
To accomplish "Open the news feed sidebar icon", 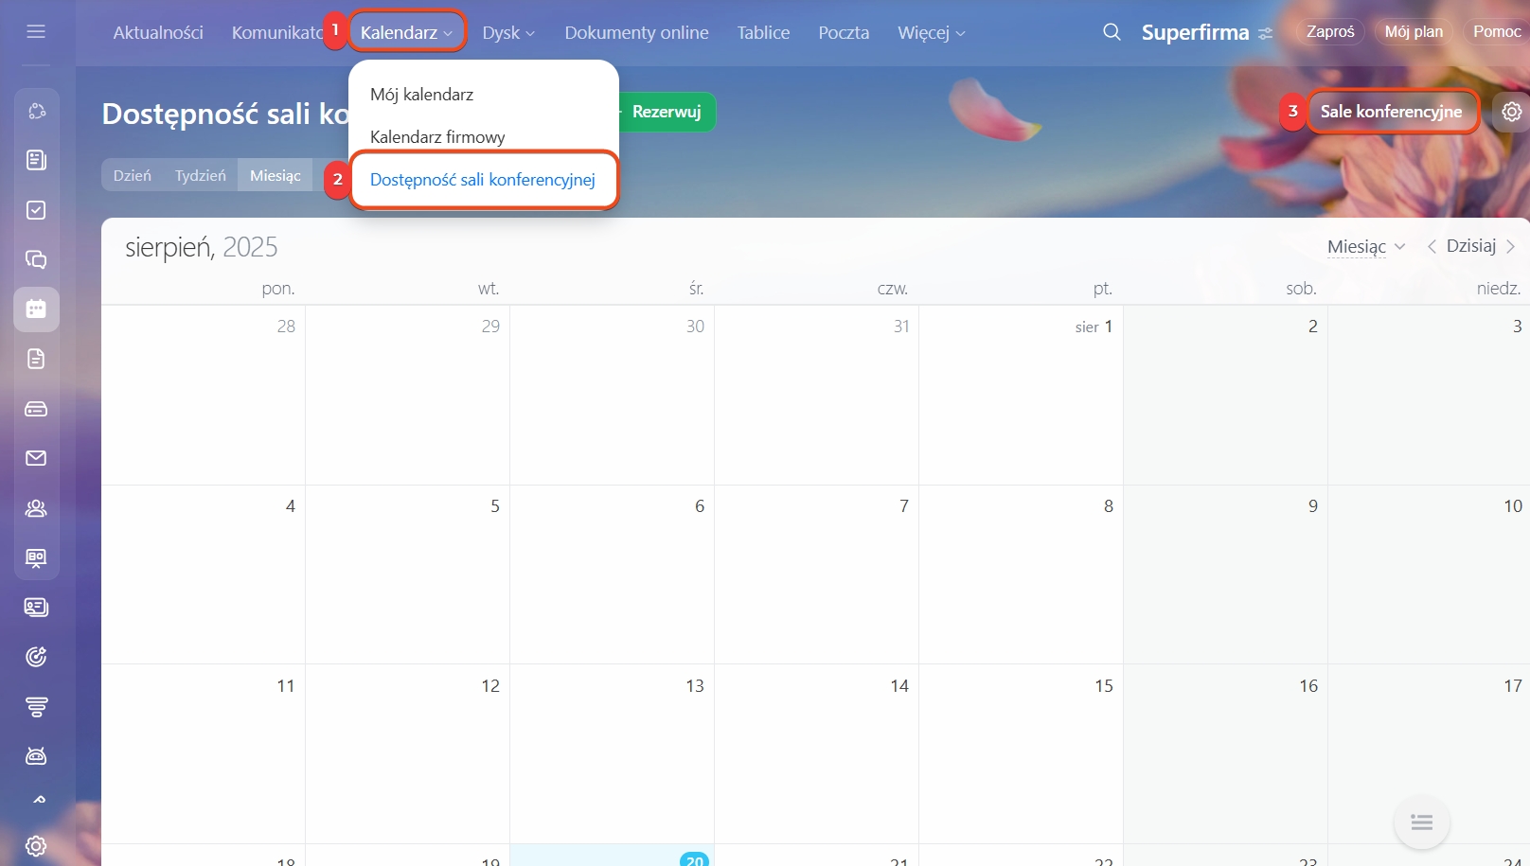I will [36, 160].
